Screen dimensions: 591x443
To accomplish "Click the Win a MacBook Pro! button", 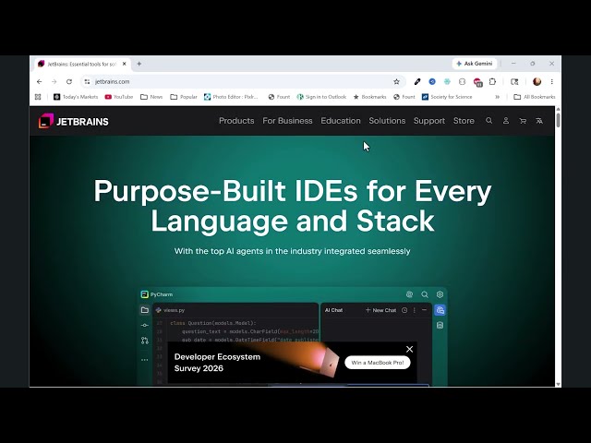I will (x=378, y=363).
